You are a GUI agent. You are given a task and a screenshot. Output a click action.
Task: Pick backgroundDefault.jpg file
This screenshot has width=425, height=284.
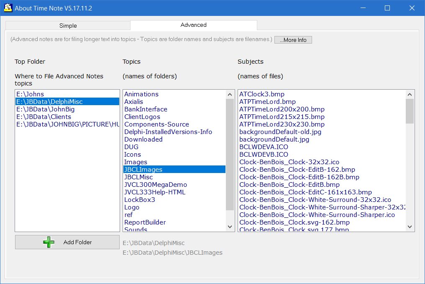274,139
